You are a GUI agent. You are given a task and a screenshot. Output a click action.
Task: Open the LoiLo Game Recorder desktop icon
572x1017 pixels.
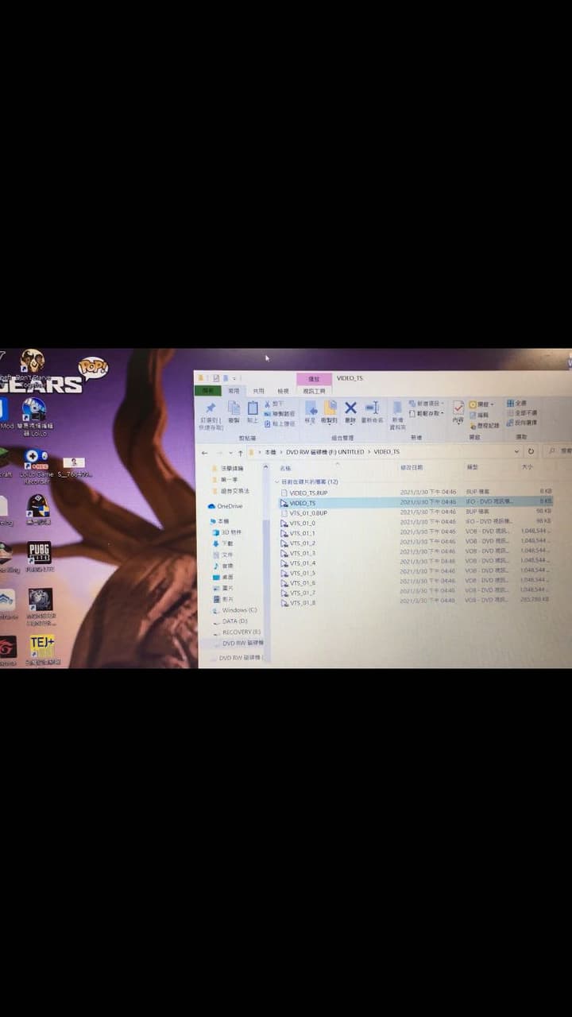click(x=35, y=466)
